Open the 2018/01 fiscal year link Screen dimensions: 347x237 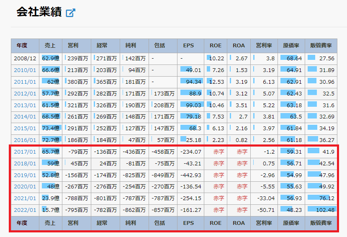25,164
